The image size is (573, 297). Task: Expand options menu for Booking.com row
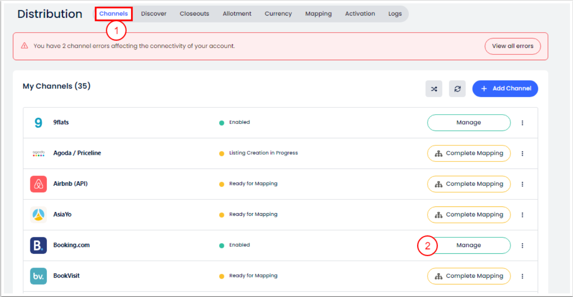(522, 245)
